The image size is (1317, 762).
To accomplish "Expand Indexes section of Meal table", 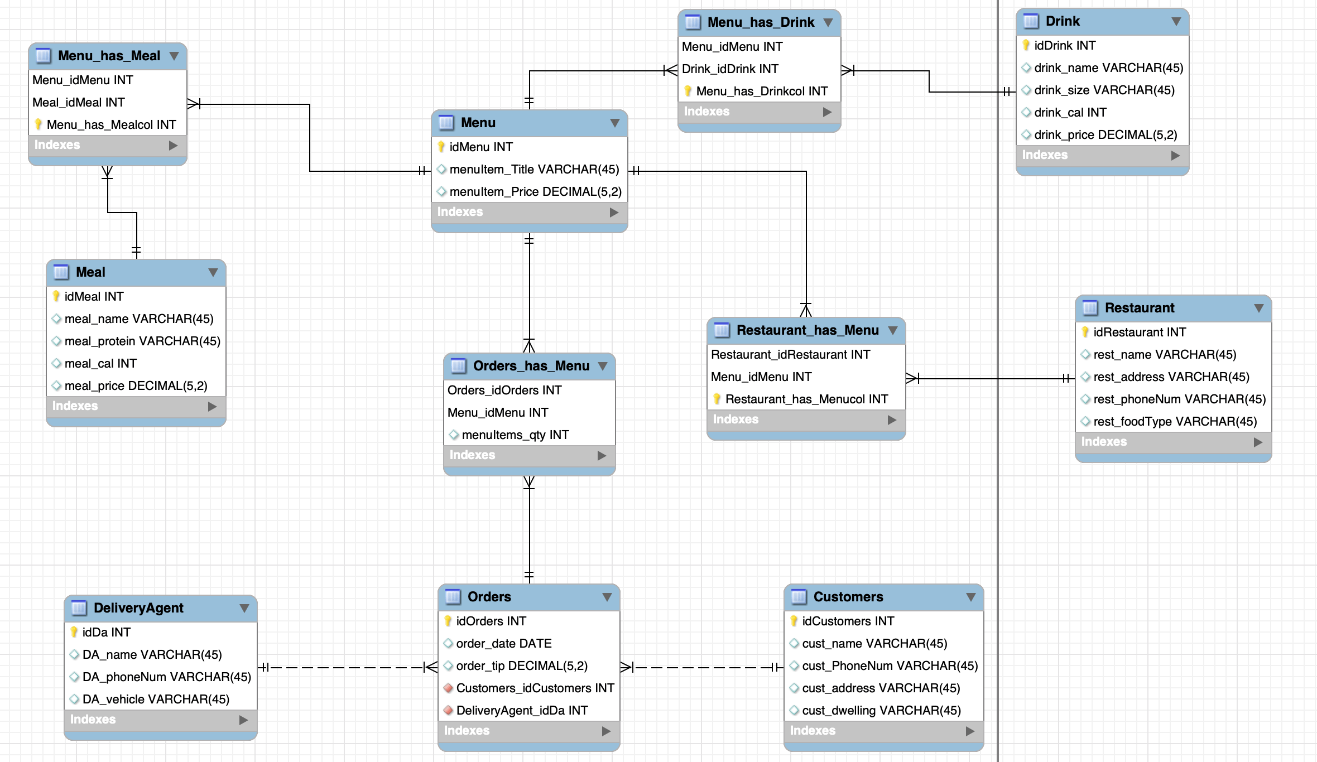I will point(212,406).
